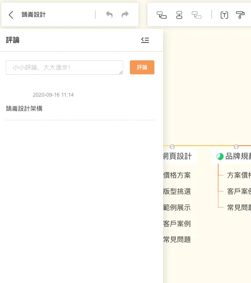Image resolution: width=251 pixels, height=283 pixels.
Task: Select the text [T] tool
Action: [x=224, y=15]
